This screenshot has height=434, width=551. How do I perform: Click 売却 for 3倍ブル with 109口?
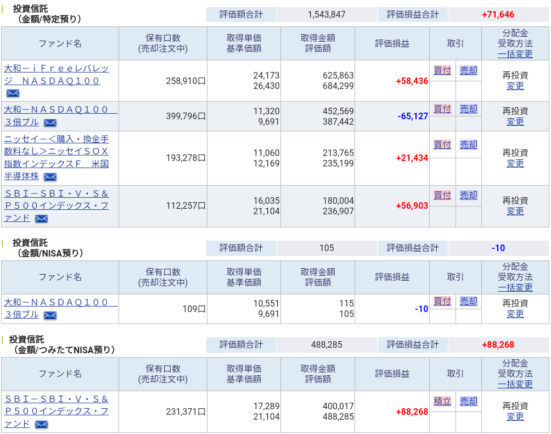click(469, 302)
